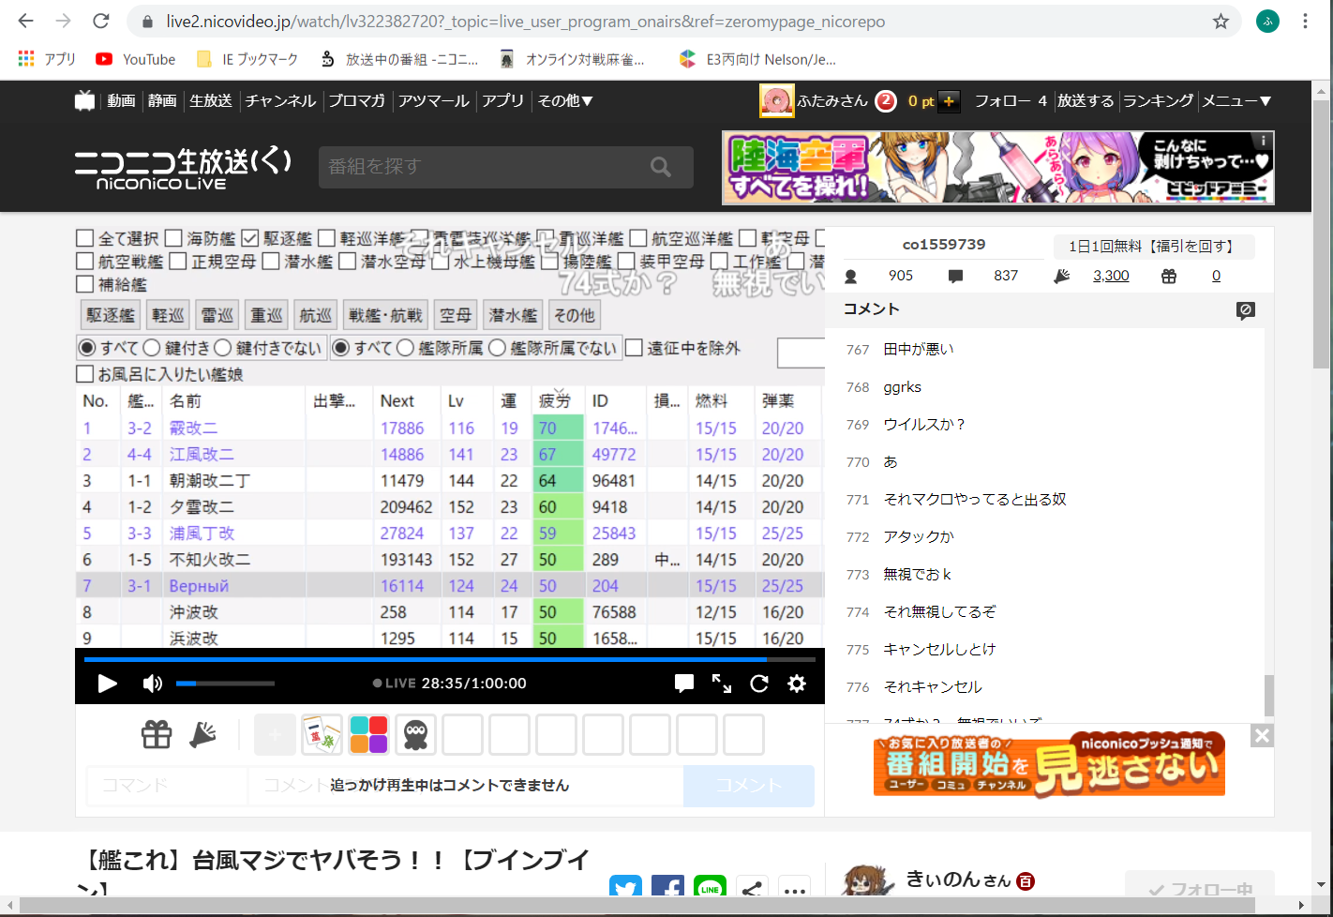
Task: Open the notification badge showing 2
Action: (886, 100)
